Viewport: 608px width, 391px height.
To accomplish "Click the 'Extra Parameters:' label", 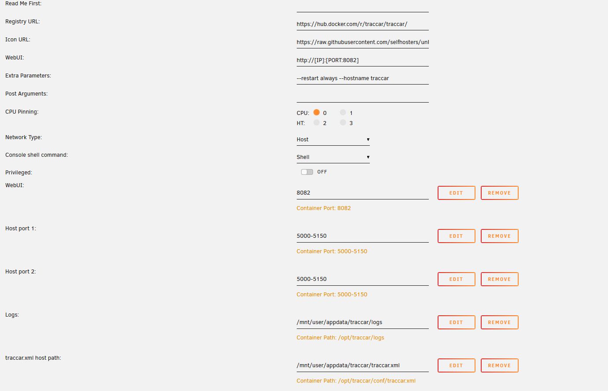I will [28, 76].
